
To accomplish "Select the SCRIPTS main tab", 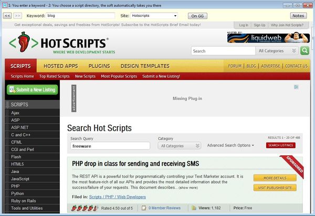I will click(20, 66).
